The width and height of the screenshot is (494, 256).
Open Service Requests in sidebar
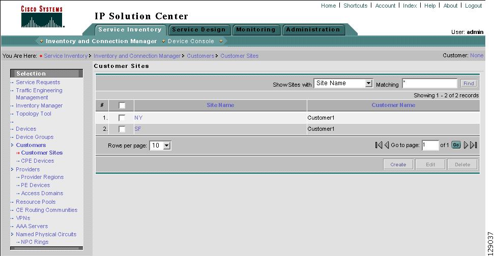tap(38, 82)
